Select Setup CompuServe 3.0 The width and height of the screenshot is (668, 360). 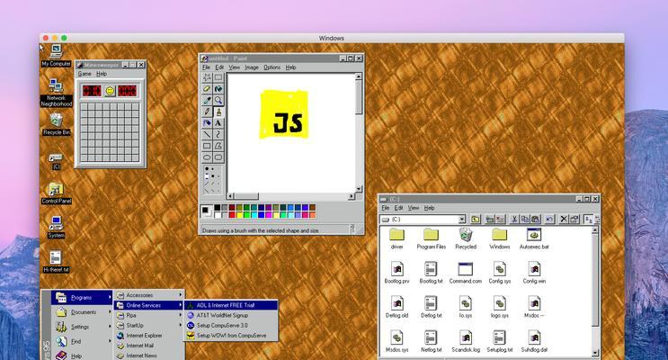point(231,326)
